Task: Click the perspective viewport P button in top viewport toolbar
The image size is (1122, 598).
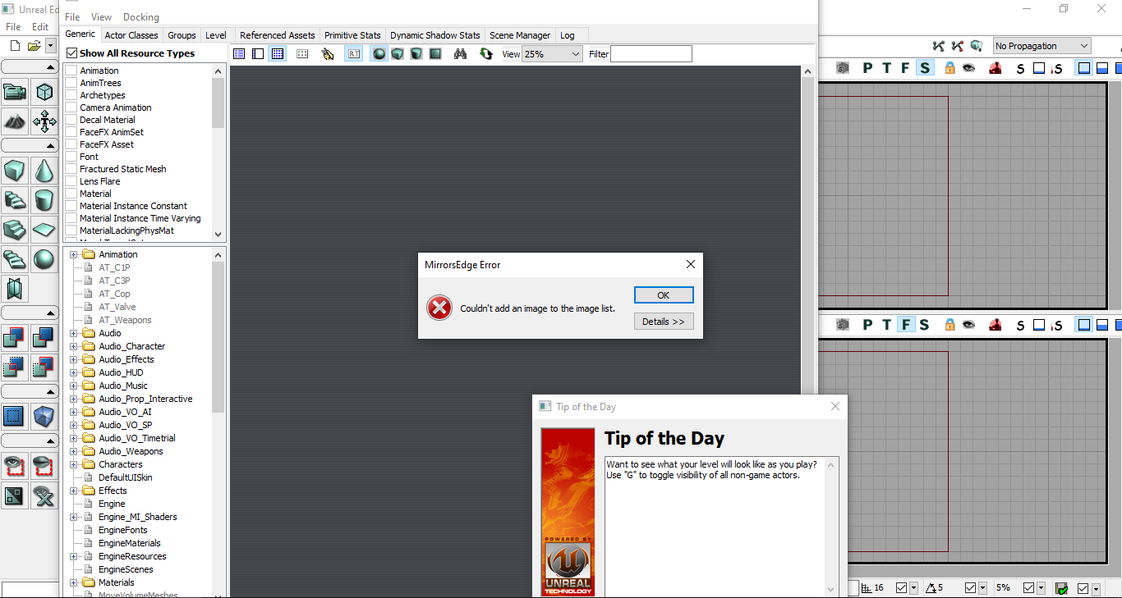Action: click(867, 68)
